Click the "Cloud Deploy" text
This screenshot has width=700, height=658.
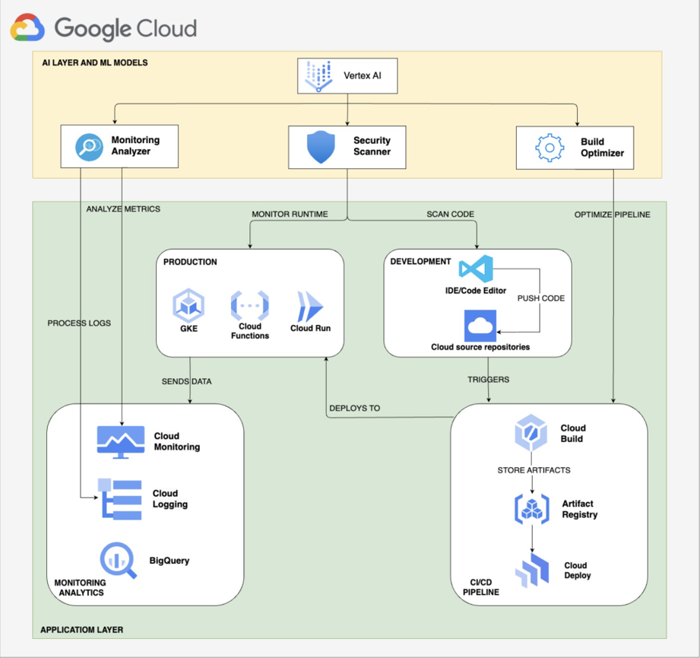click(577, 571)
